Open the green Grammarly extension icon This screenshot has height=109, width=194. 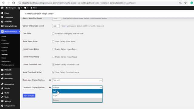(192, 3)
